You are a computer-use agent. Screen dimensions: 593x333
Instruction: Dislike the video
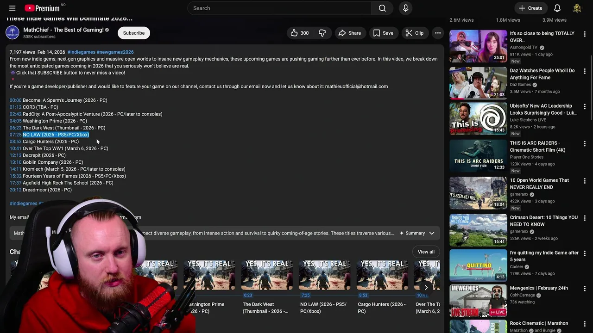click(x=322, y=33)
